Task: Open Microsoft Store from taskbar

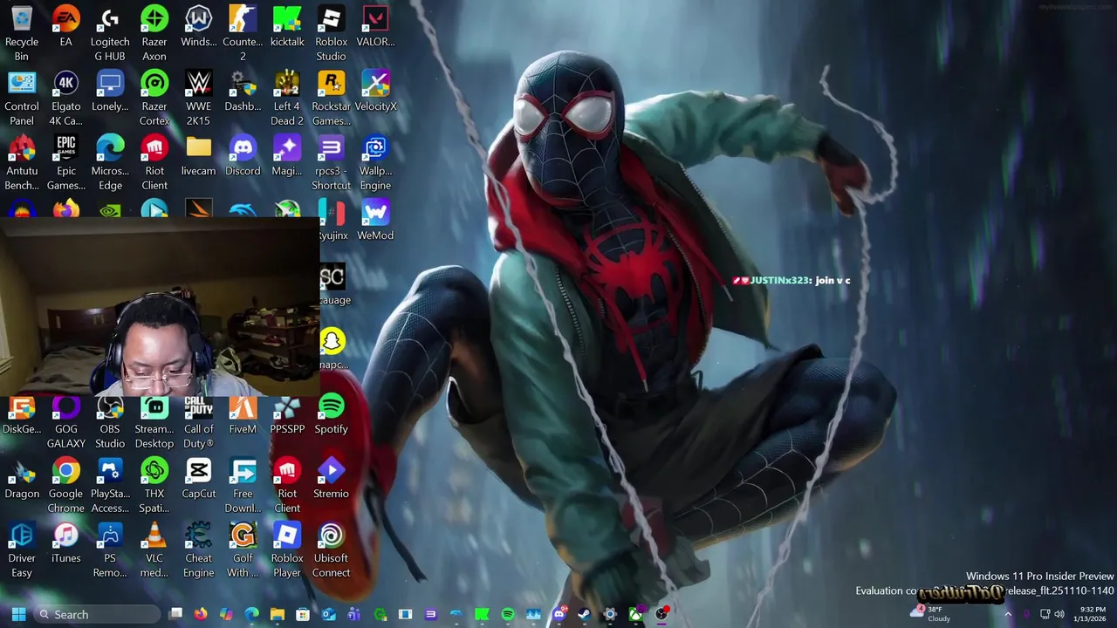Action: pos(303,614)
